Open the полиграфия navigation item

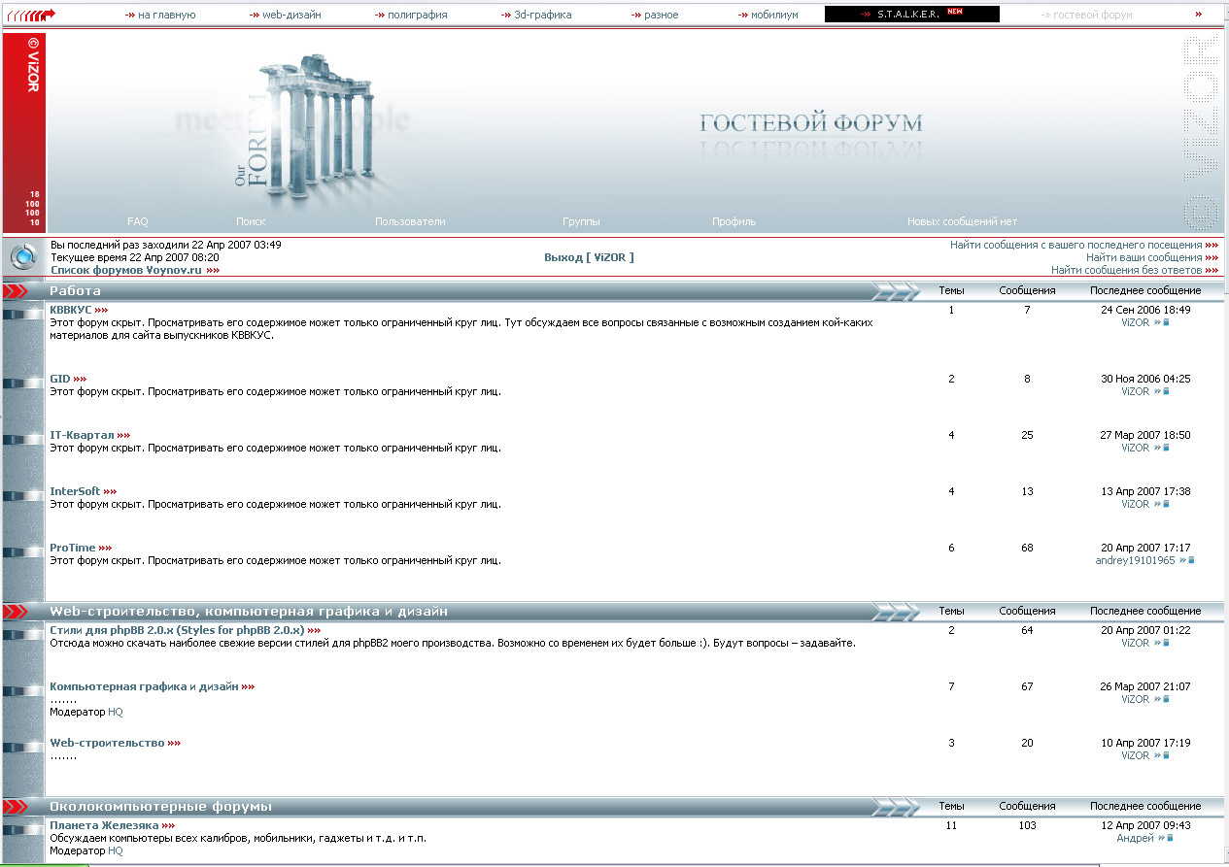tap(417, 15)
